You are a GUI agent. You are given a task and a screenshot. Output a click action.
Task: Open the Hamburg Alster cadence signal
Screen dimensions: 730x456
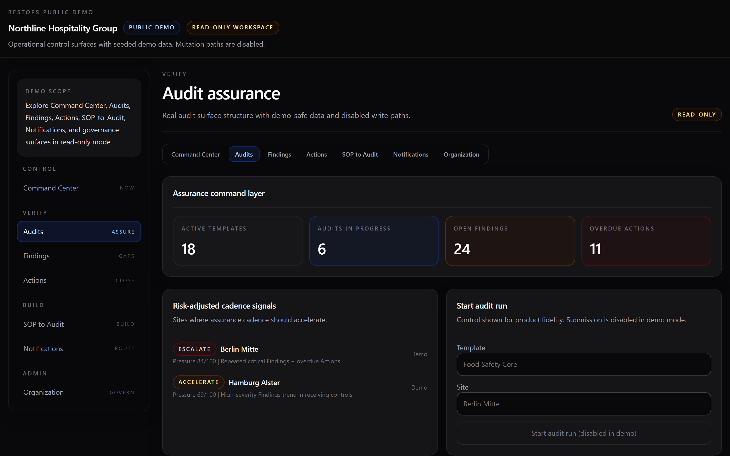[300, 387]
